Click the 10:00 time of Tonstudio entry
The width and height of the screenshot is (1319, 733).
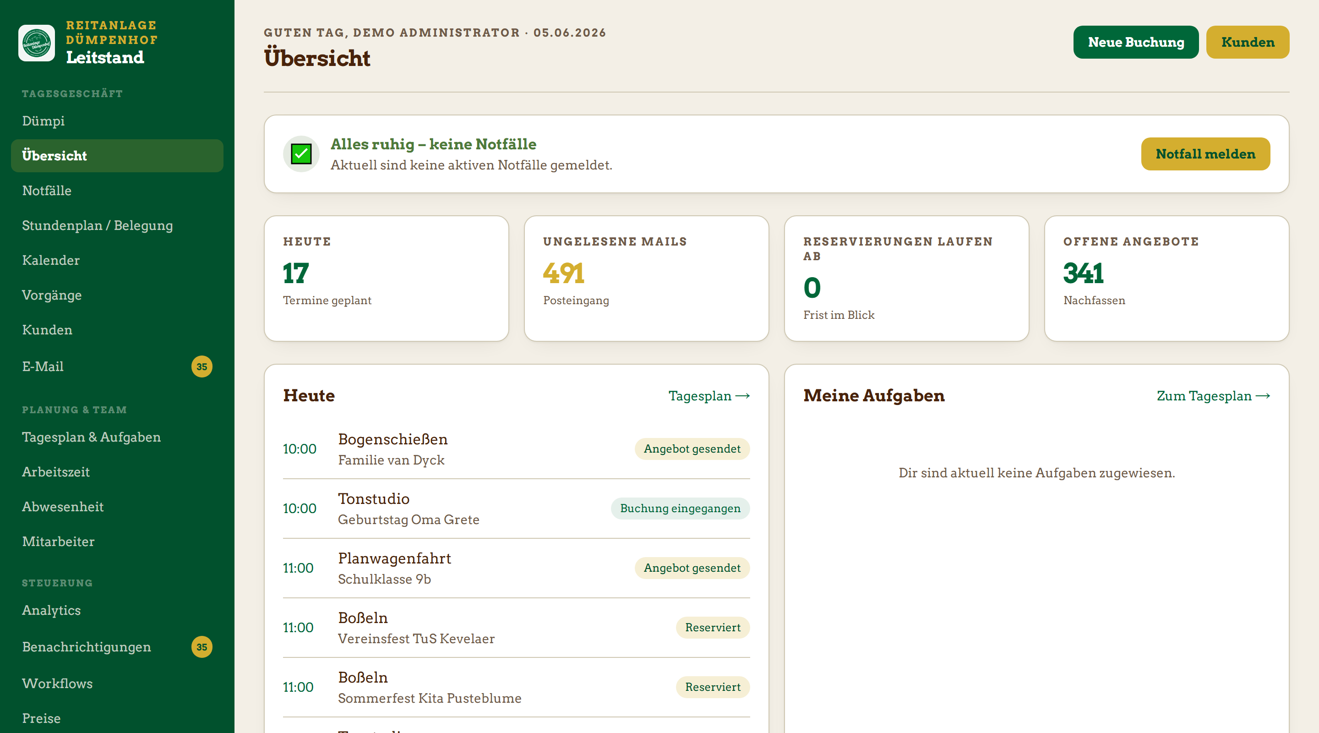click(300, 509)
